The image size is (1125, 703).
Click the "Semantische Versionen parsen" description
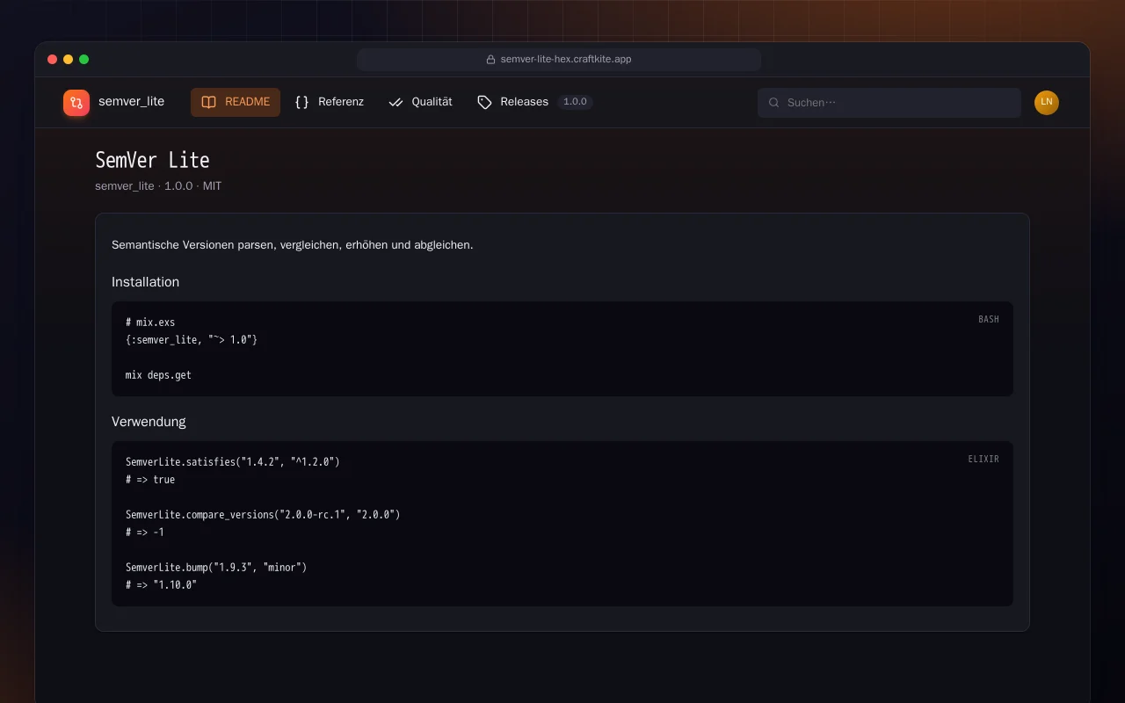293,245
